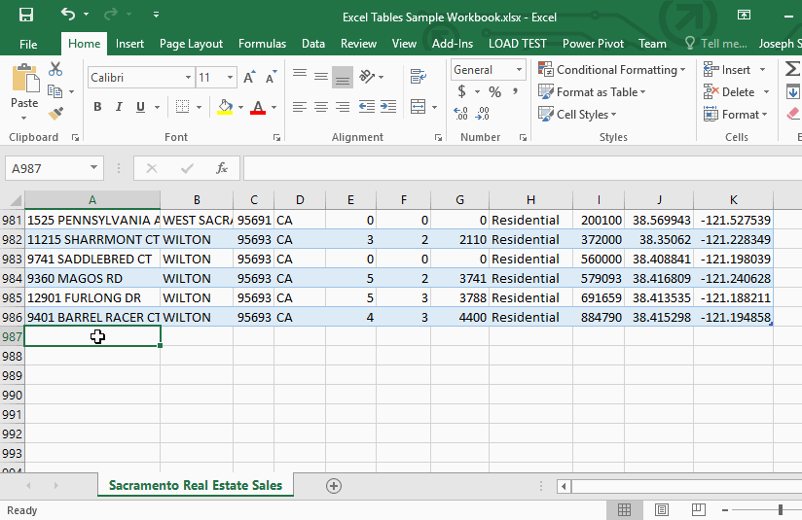Open the File menu
This screenshot has height=520, width=802.
(28, 44)
